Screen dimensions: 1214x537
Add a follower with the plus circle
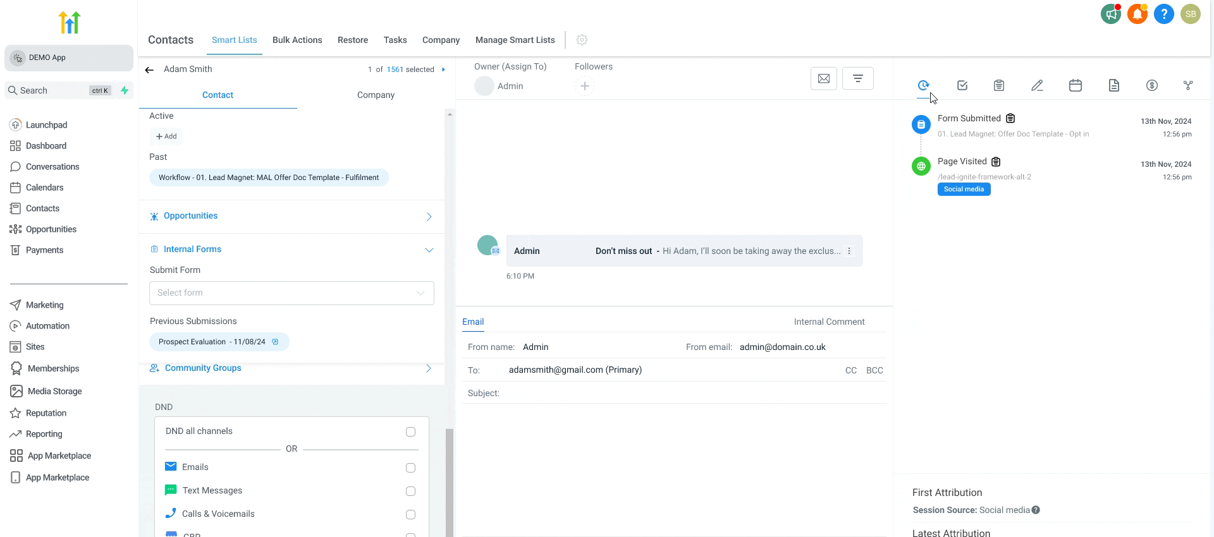[x=585, y=86]
